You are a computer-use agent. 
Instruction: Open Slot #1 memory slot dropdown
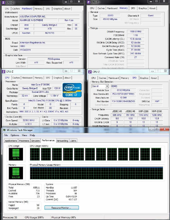click(107, 86)
